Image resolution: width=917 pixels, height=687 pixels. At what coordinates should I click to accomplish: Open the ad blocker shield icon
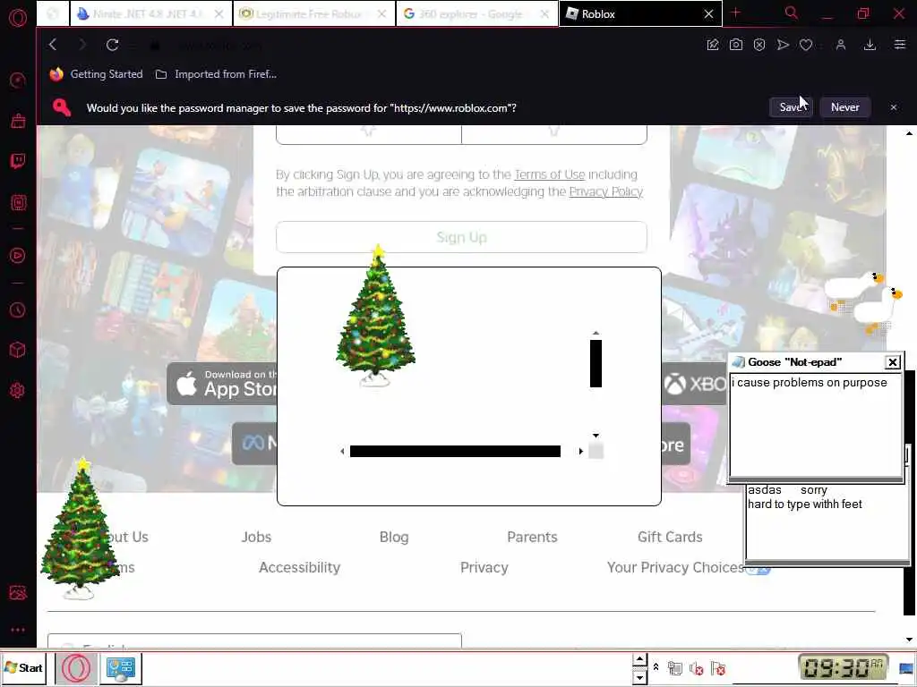[x=759, y=45]
